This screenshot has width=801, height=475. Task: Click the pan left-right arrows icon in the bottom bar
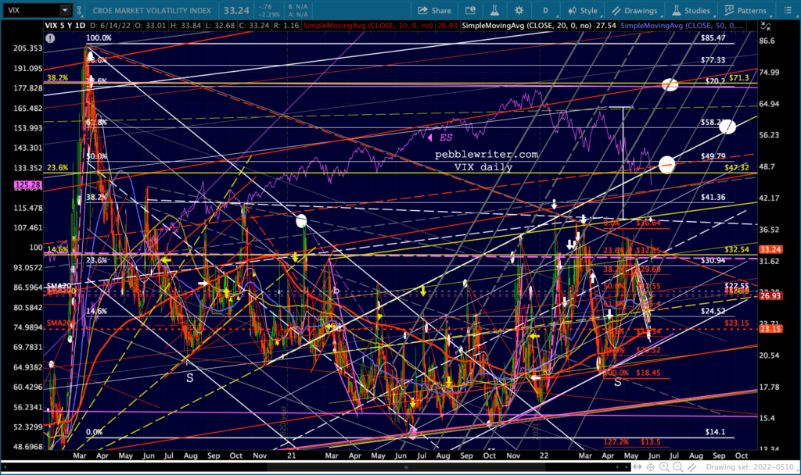(x=638, y=467)
